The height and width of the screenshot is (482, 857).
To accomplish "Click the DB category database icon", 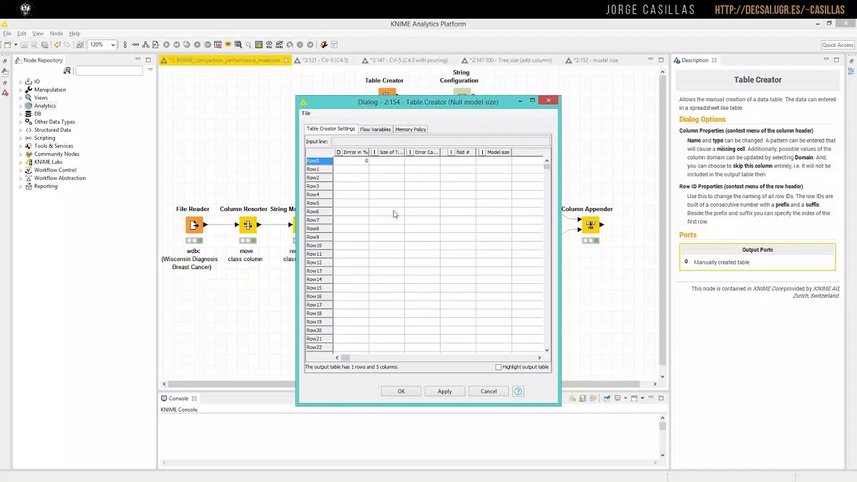I will click(x=28, y=114).
